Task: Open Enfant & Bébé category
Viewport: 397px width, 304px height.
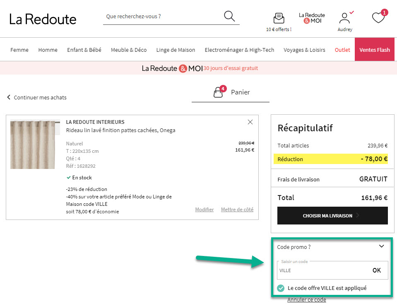Action: tap(84, 50)
